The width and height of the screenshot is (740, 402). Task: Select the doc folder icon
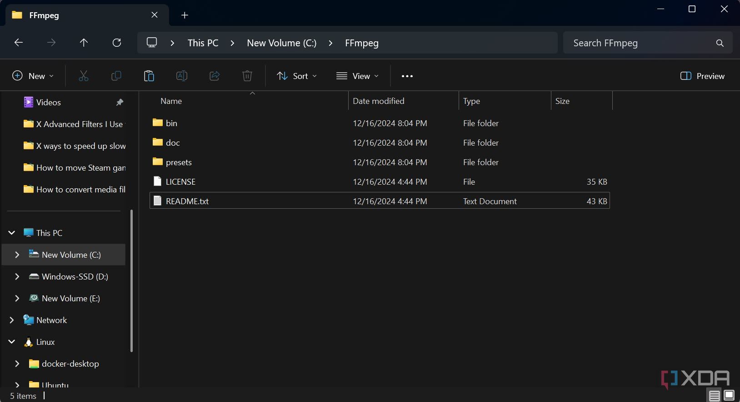(158, 142)
